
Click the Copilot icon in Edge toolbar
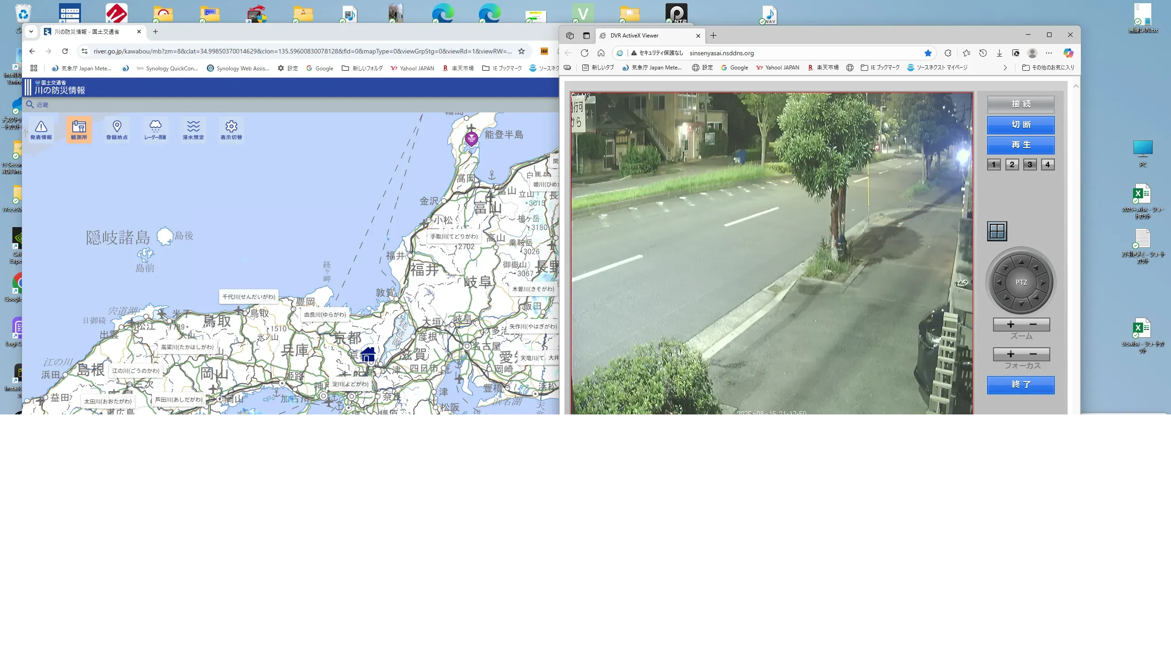pos(1068,53)
